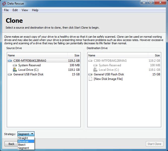Open the Help menu
This screenshot has width=168, height=151.
(x=35, y=10)
